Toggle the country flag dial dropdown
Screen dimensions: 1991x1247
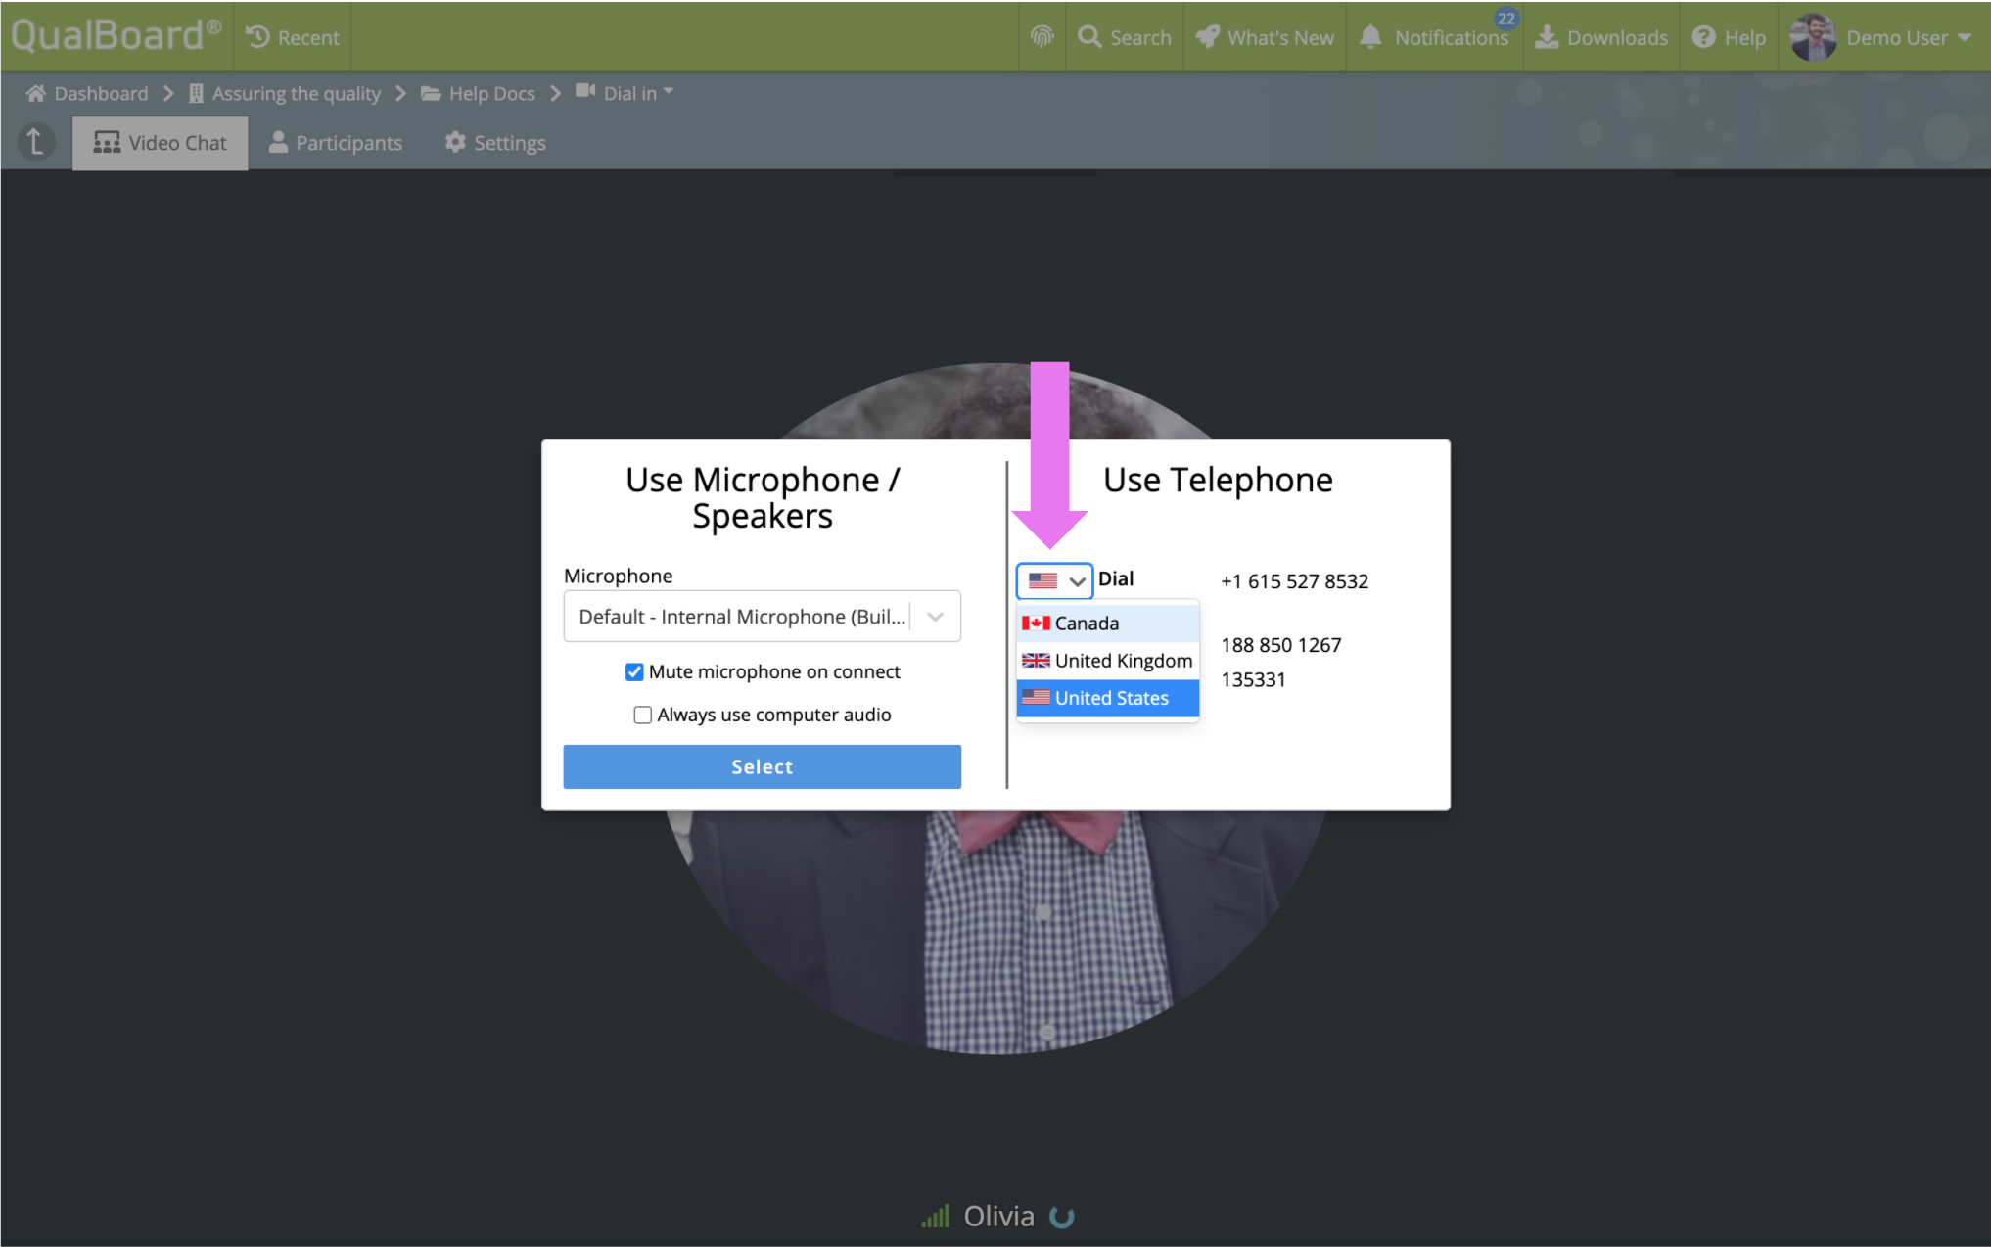click(1054, 580)
